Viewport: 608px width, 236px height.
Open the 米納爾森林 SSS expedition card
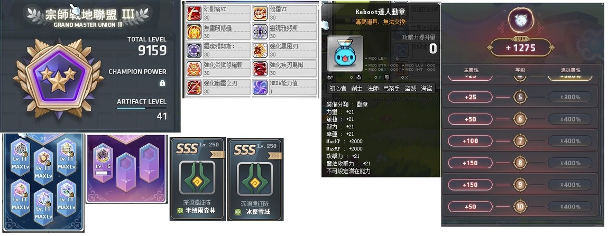(198, 179)
